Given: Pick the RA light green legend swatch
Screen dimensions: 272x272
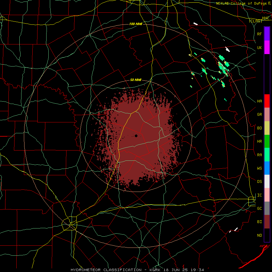Looking at the screenshot, I should (x=267, y=155).
